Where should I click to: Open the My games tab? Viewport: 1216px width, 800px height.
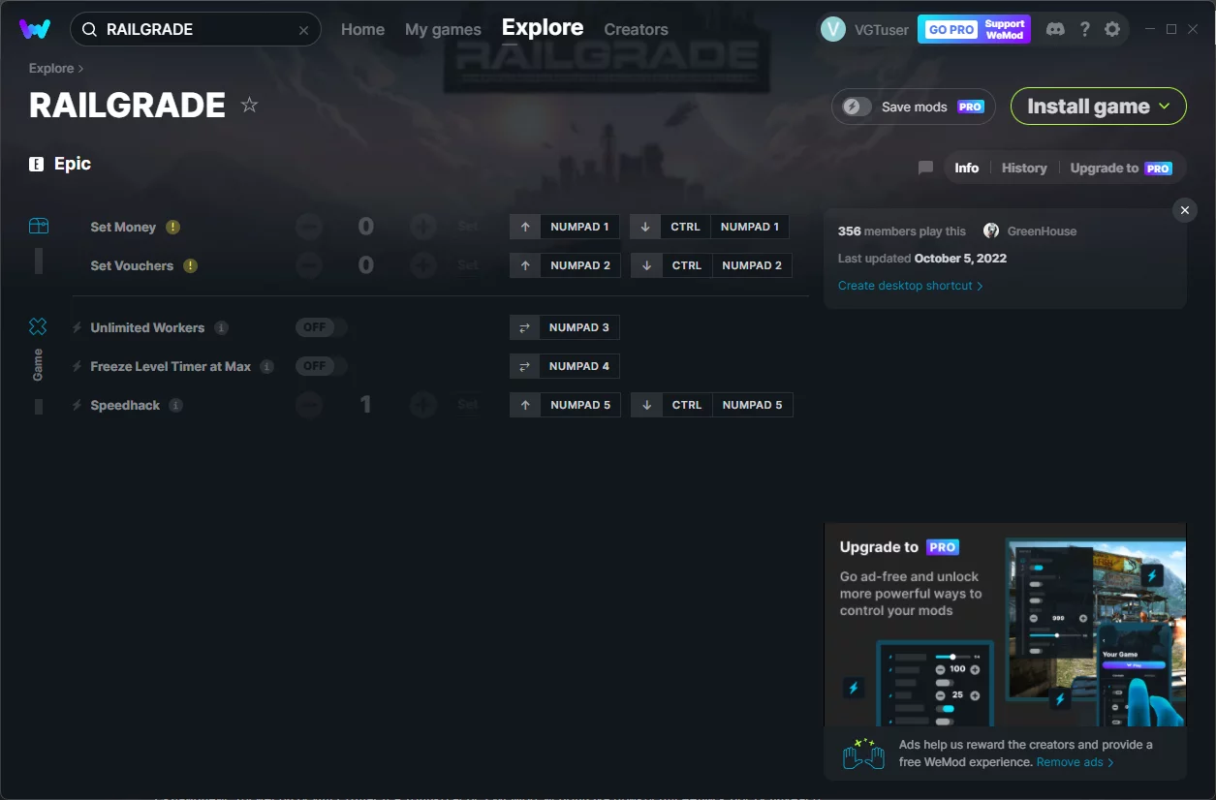pos(443,29)
